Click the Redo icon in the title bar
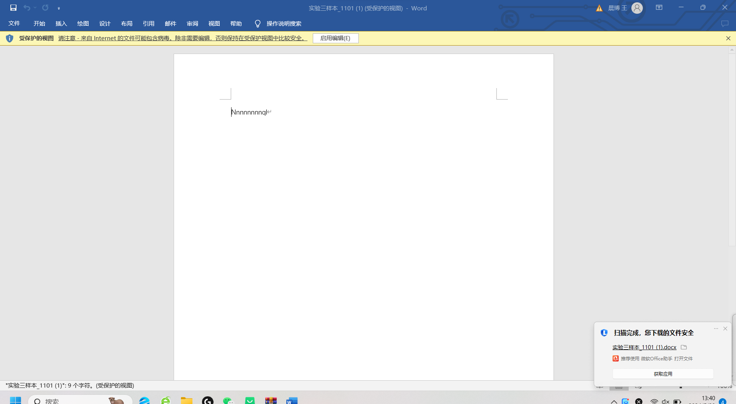The height and width of the screenshot is (404, 736). [45, 8]
